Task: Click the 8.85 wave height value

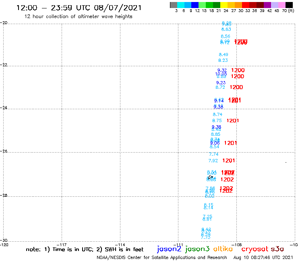Action: 216,134
